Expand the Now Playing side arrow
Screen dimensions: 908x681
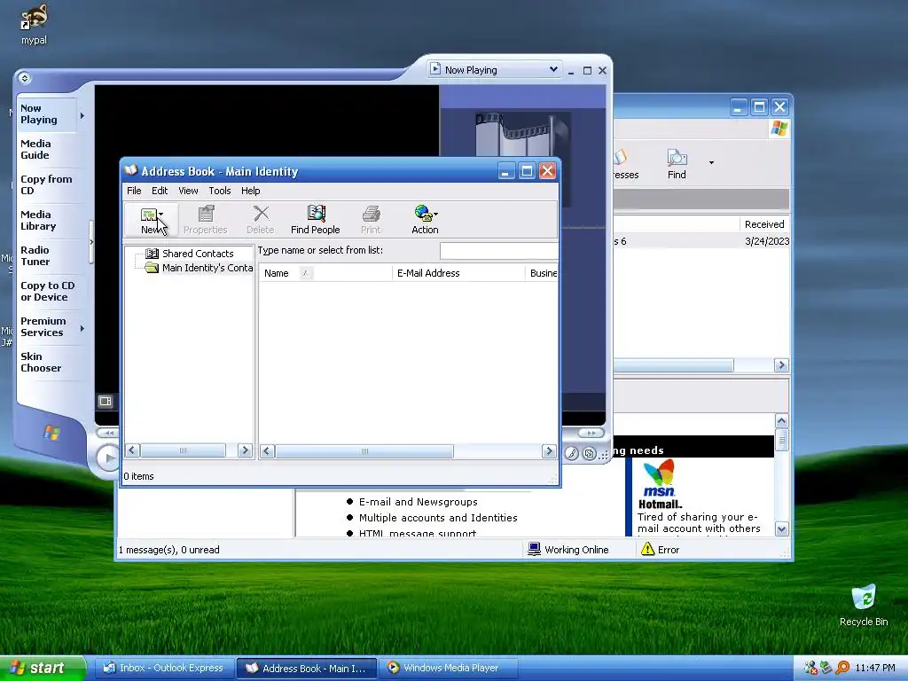(82, 116)
